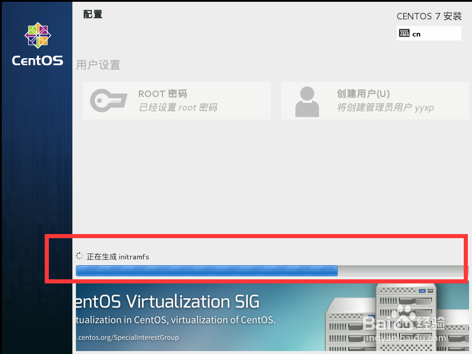This screenshot has height=354, width=472.
Task: Click the centos.org/SpecialInterestGroup link text
Action: (127, 338)
